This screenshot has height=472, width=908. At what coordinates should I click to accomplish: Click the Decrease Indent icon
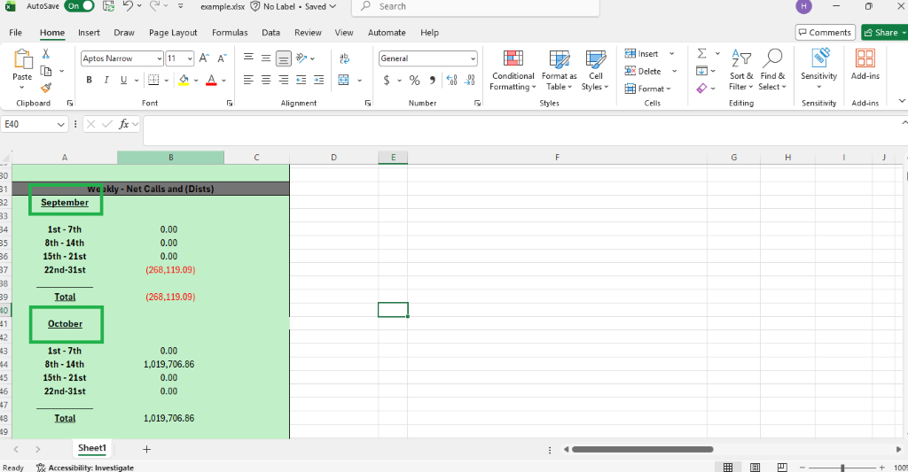click(x=301, y=80)
